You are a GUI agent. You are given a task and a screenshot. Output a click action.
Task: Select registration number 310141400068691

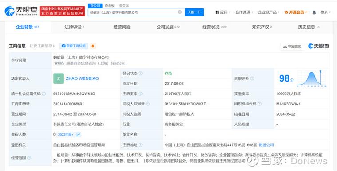(68, 104)
